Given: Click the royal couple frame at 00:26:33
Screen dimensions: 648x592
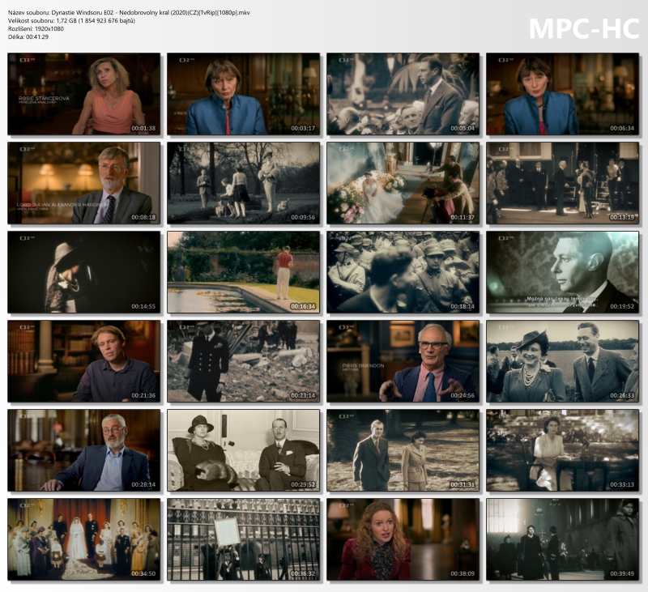Looking at the screenshot, I should [x=562, y=361].
